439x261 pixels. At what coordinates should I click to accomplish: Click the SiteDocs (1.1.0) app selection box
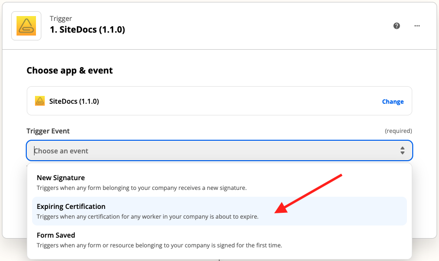point(219,101)
